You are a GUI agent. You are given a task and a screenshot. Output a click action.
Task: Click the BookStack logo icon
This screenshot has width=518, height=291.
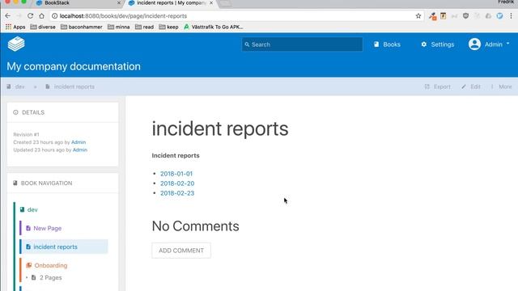[16, 44]
